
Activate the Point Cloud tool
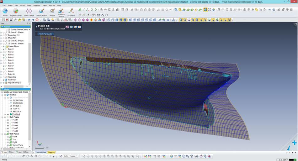29,12
